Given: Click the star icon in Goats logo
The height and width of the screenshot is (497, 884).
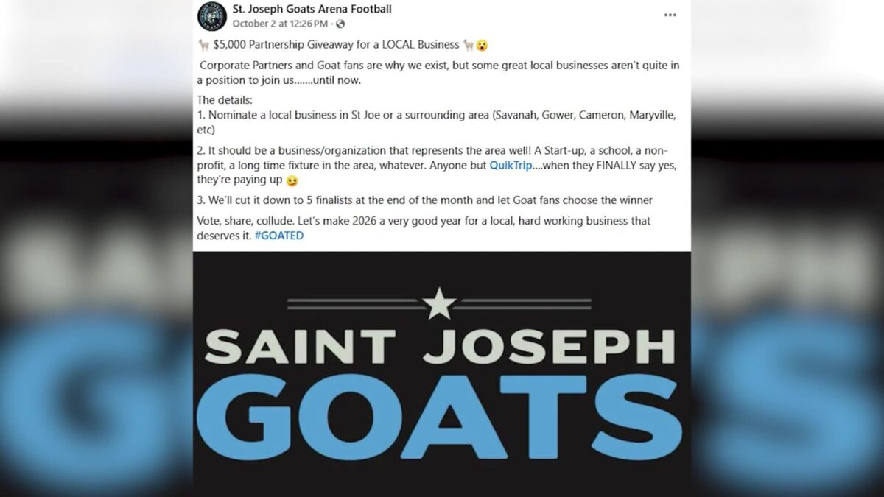Looking at the screenshot, I should pos(439,303).
